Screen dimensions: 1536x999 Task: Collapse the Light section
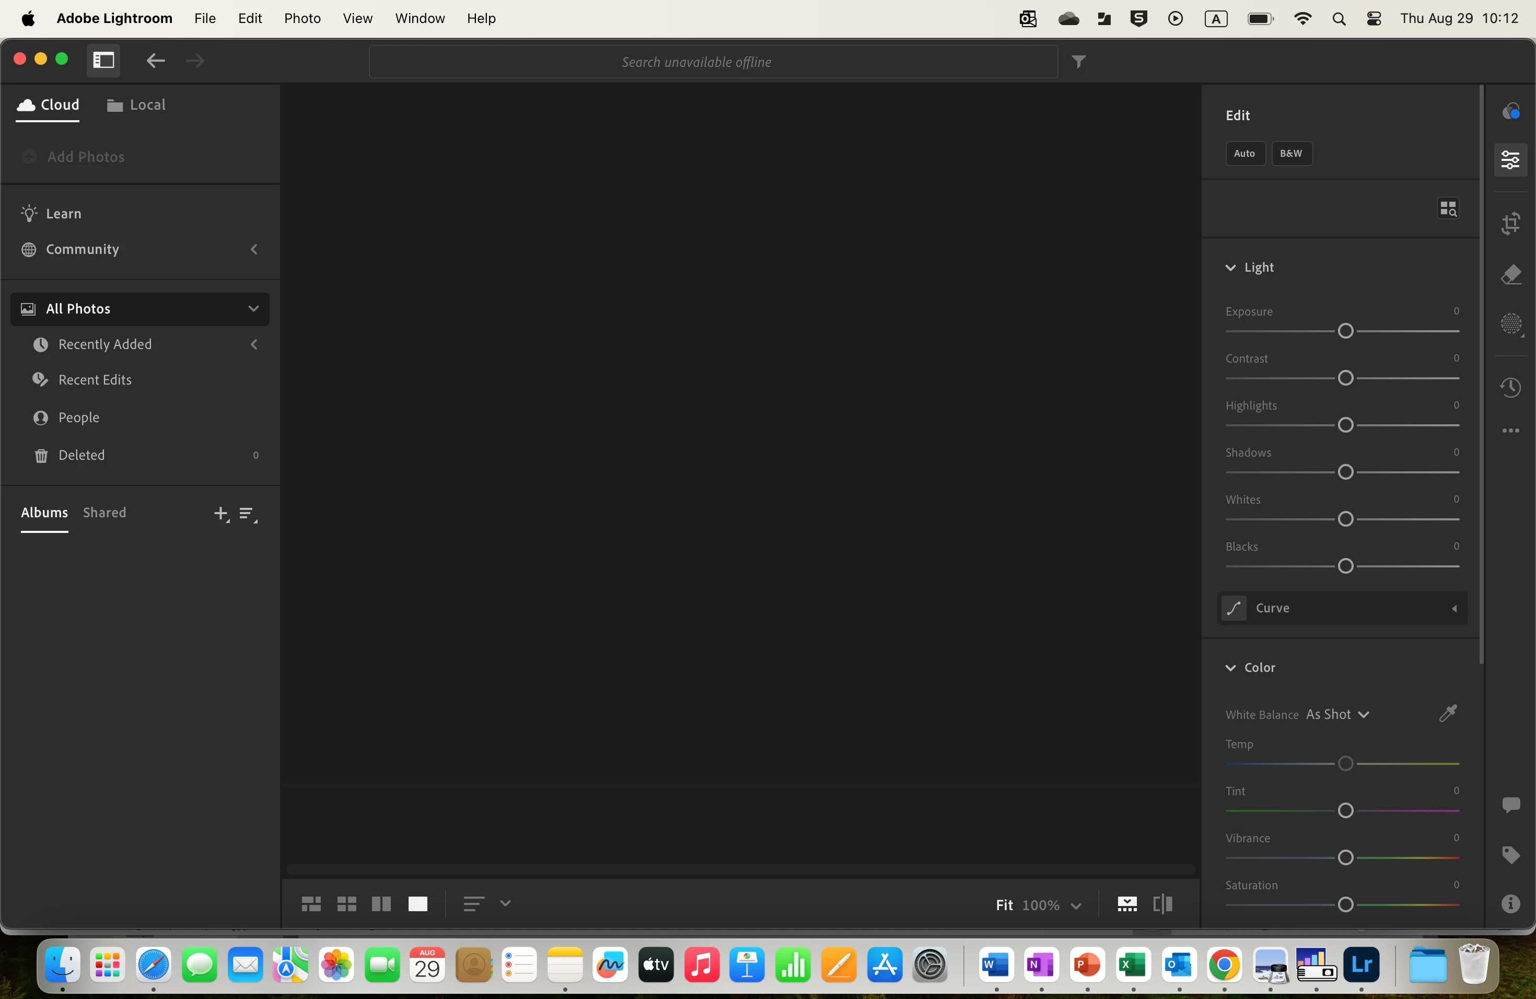(x=1231, y=267)
